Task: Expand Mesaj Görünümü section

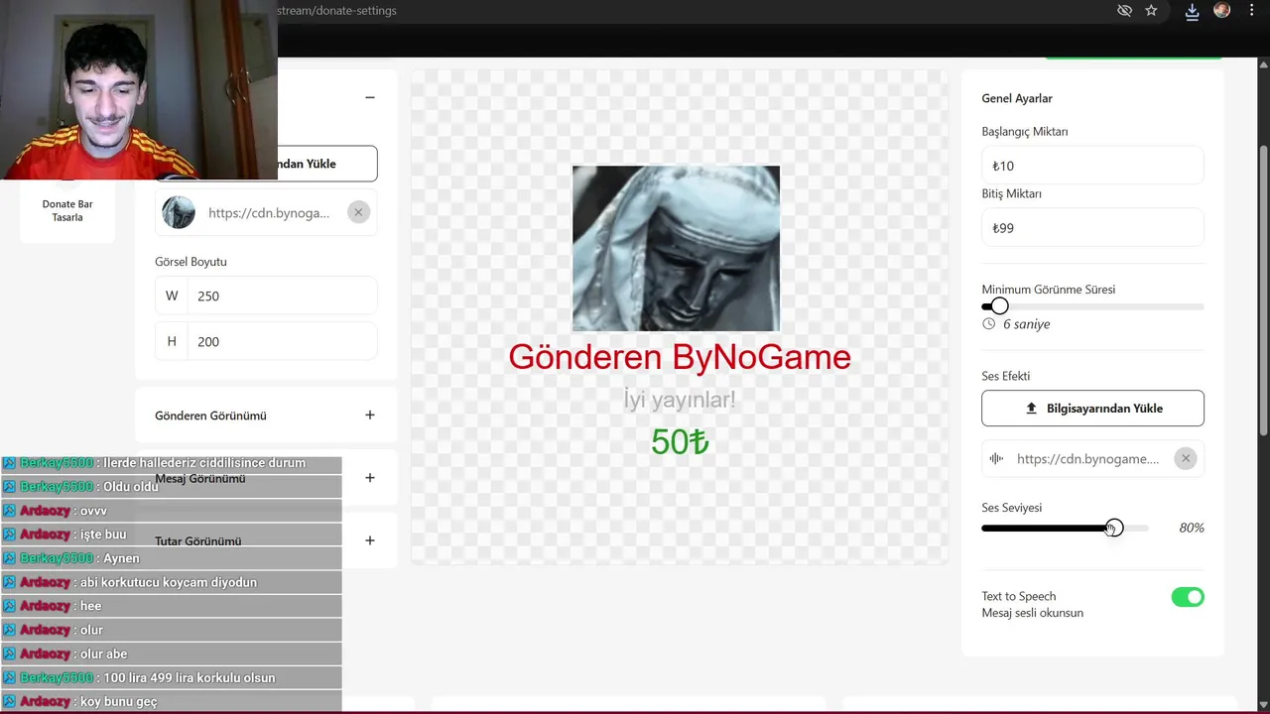Action: click(x=370, y=478)
